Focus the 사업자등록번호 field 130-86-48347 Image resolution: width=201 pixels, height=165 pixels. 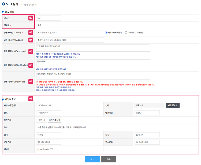coord(49,106)
